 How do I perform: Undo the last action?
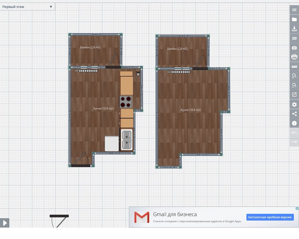pyautogui.click(x=294, y=133)
